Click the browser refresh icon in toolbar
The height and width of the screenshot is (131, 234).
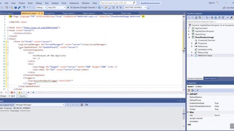click(99, 7)
